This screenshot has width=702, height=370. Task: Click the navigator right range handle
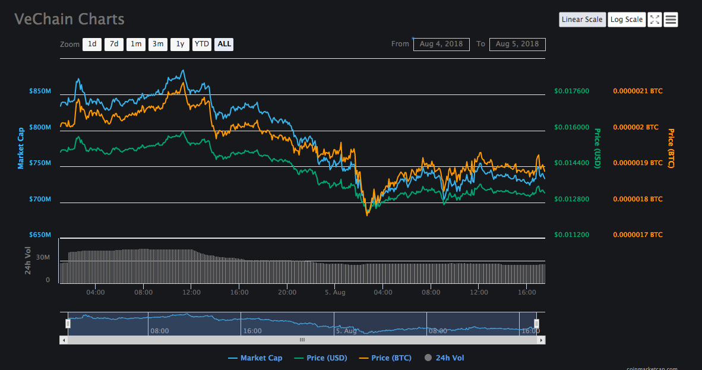point(536,324)
